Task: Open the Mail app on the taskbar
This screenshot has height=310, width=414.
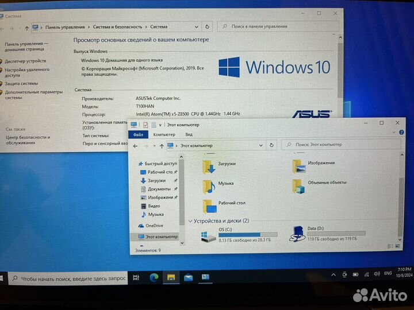Action: [x=188, y=277]
